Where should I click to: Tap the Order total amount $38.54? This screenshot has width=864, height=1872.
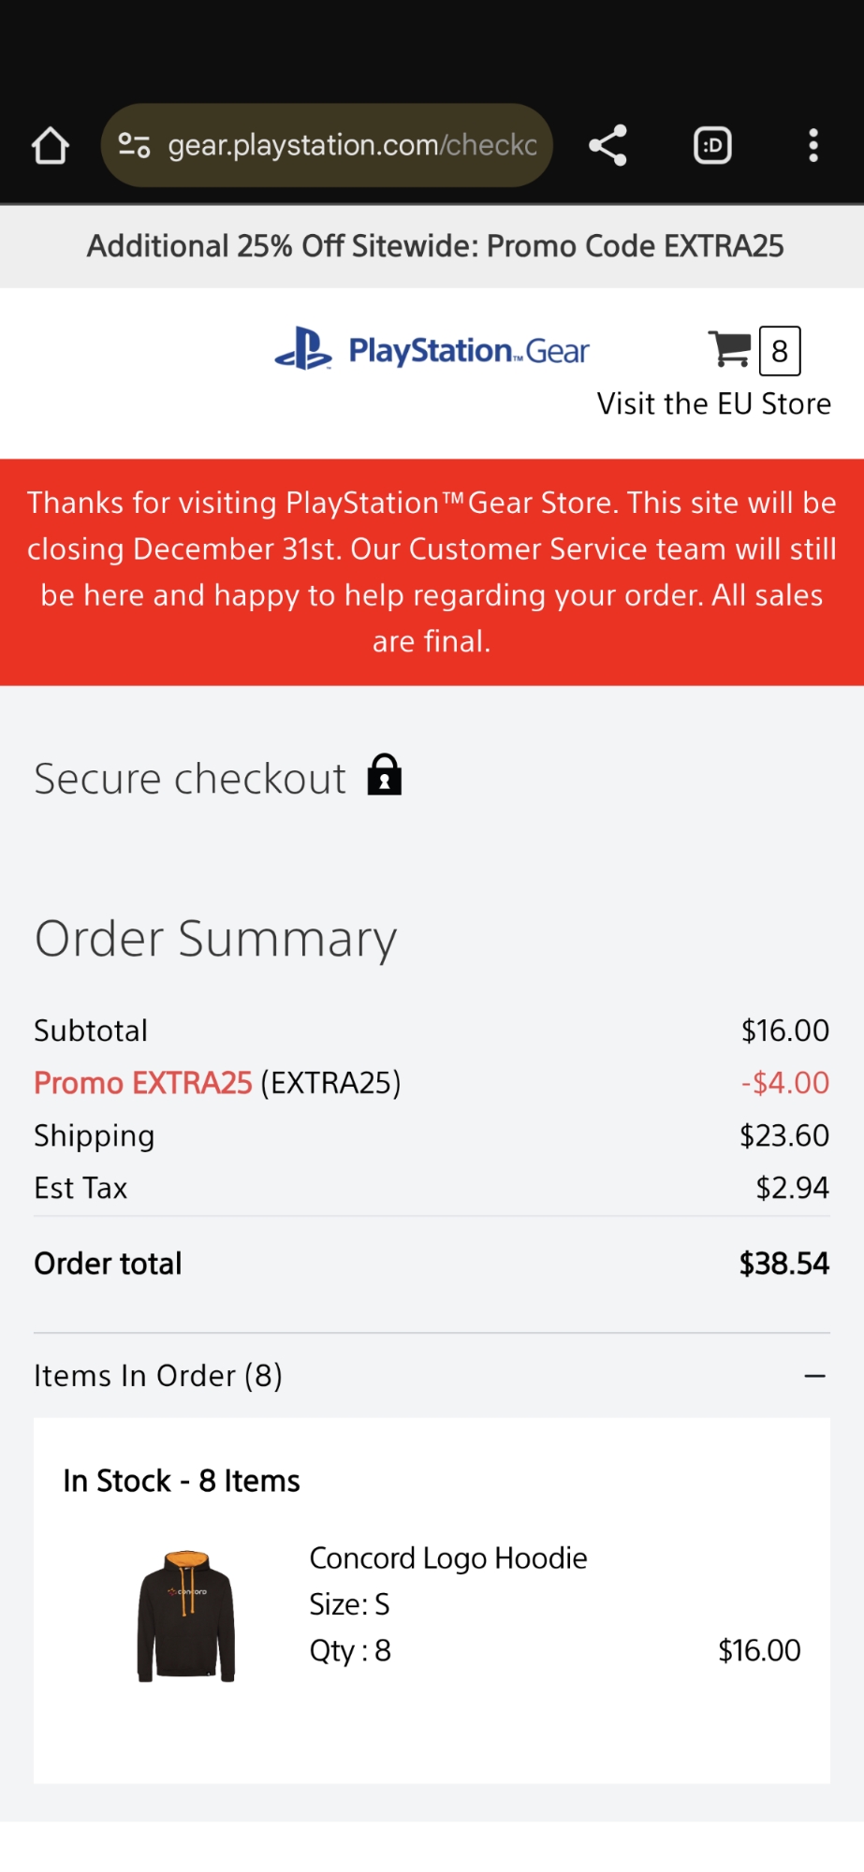pyautogui.click(x=783, y=1264)
